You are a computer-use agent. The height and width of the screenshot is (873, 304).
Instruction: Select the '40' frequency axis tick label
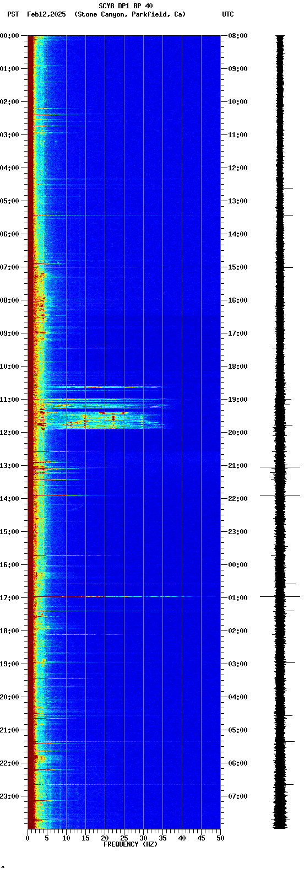182,838
